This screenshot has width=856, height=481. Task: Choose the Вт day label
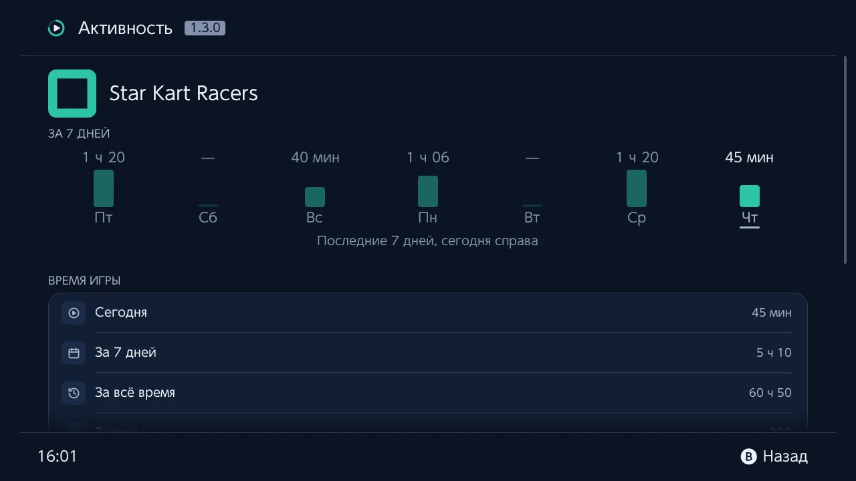point(532,218)
